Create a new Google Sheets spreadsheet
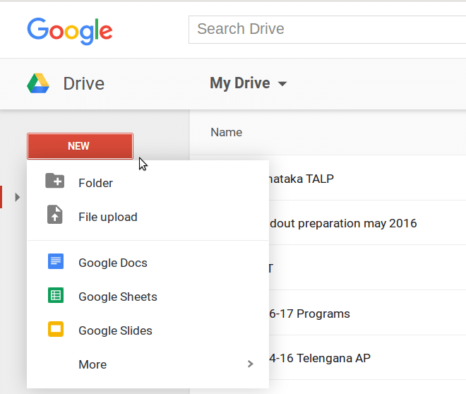 tap(148, 297)
